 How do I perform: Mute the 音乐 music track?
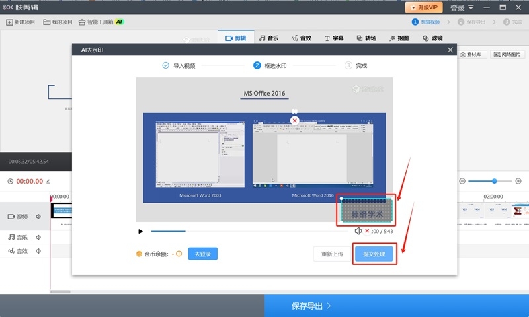pyautogui.click(x=38, y=238)
